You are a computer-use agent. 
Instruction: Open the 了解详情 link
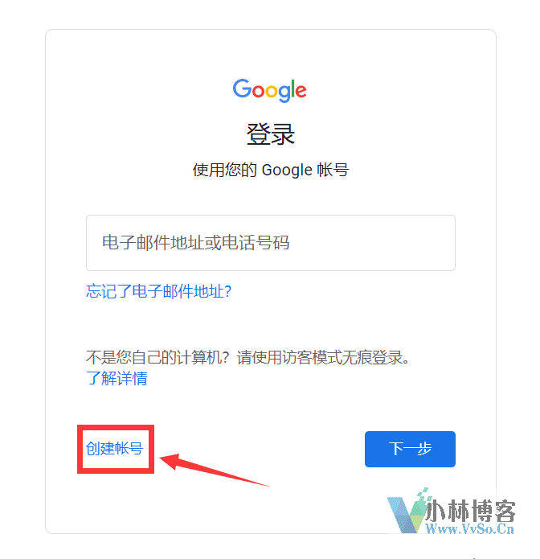117,378
